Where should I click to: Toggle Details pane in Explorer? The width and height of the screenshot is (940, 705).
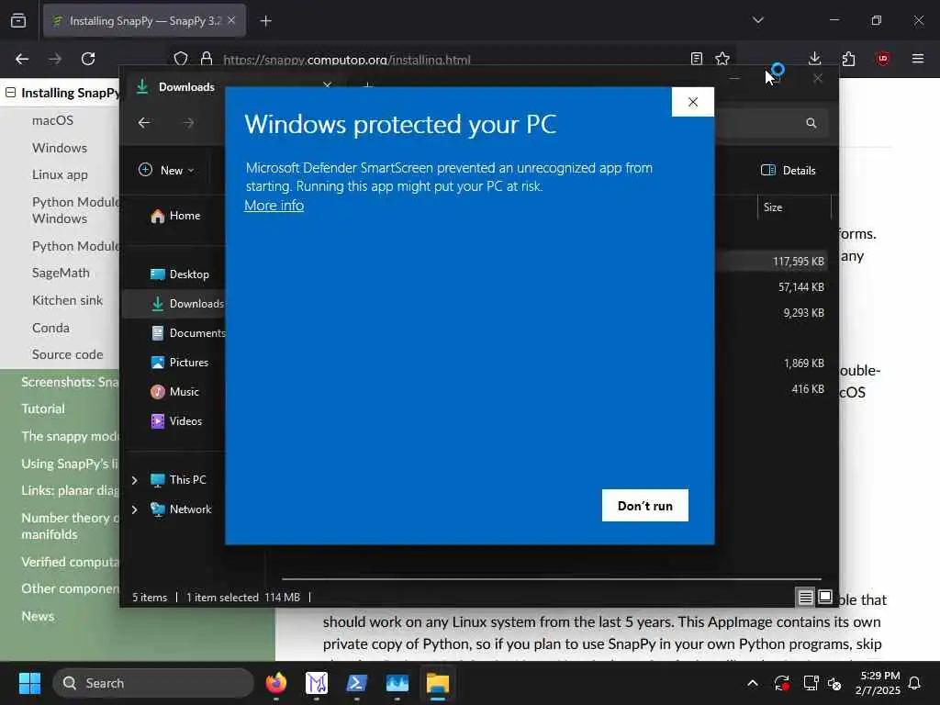tap(788, 170)
